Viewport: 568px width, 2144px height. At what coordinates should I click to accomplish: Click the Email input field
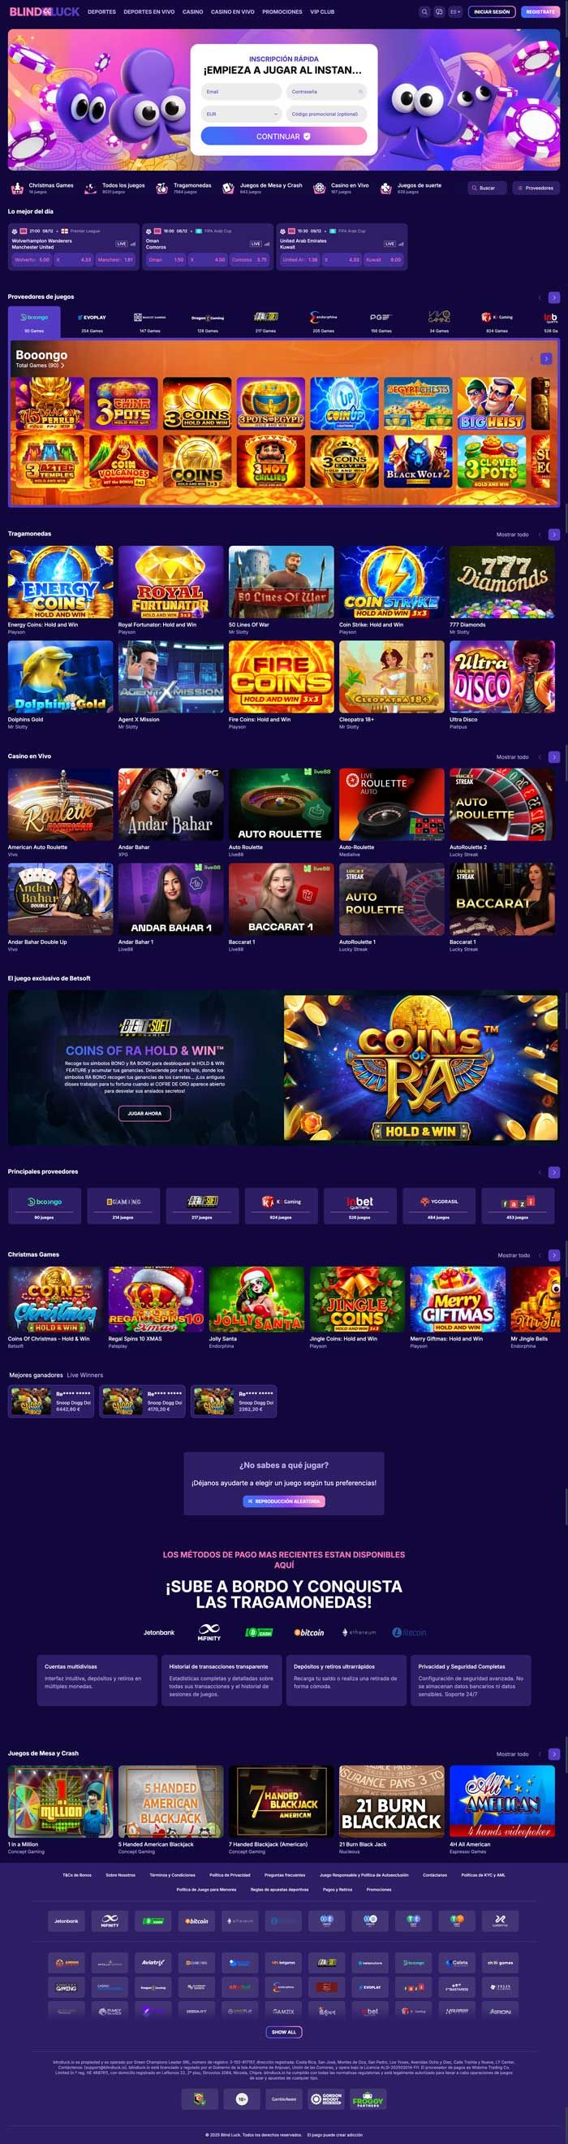click(x=241, y=92)
